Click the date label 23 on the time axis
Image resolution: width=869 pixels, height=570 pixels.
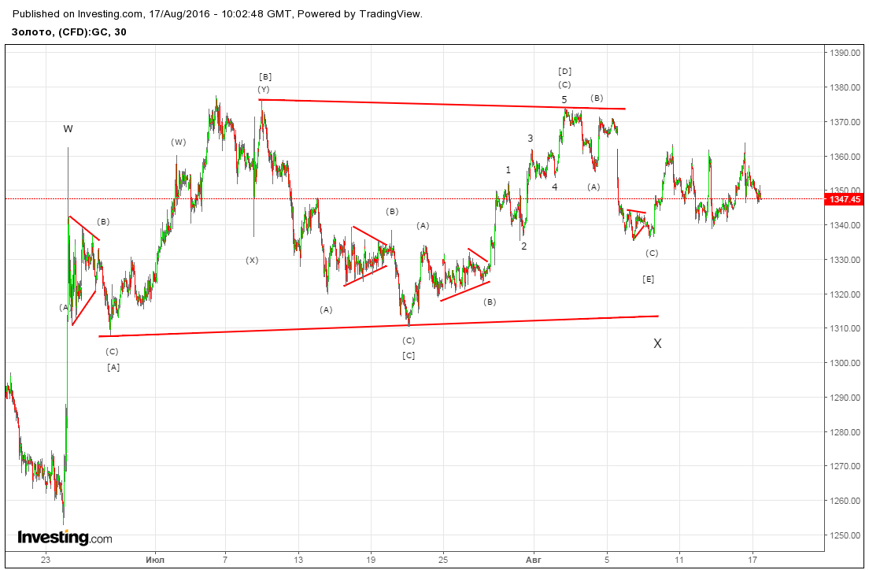point(46,560)
